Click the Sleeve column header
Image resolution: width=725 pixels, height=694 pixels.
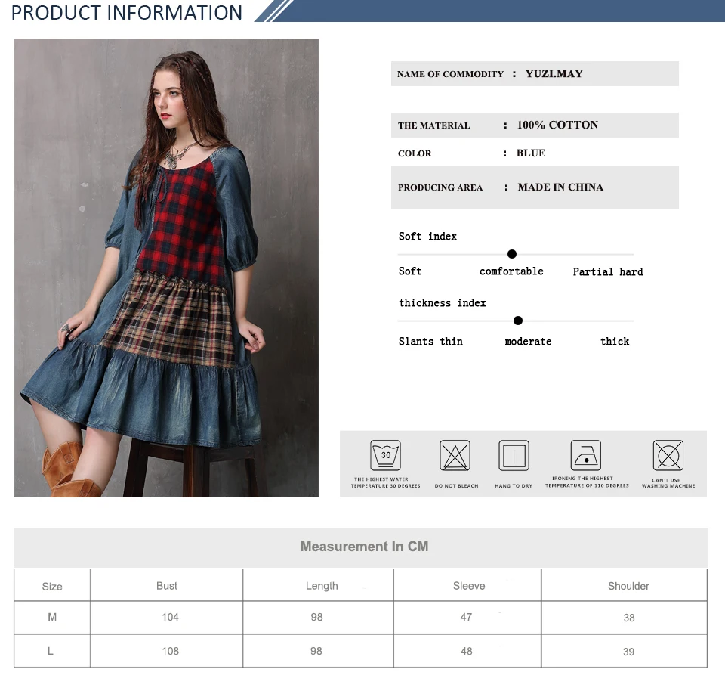click(x=469, y=586)
